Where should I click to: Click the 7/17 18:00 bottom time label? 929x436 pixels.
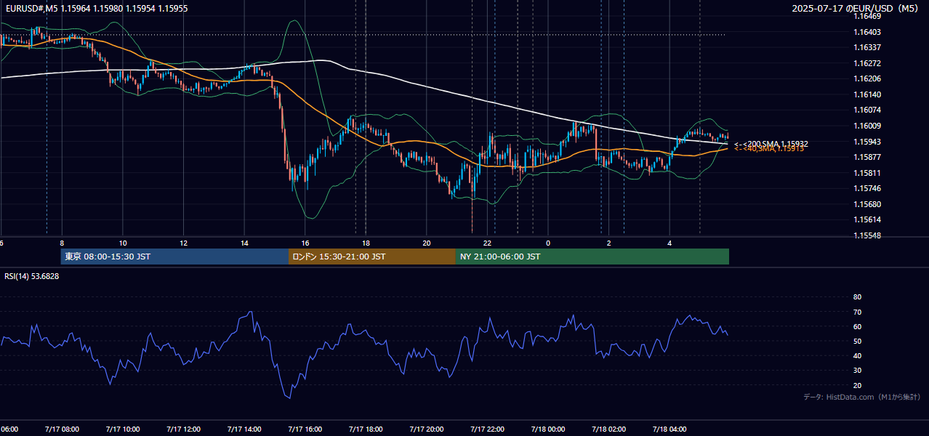point(365,429)
